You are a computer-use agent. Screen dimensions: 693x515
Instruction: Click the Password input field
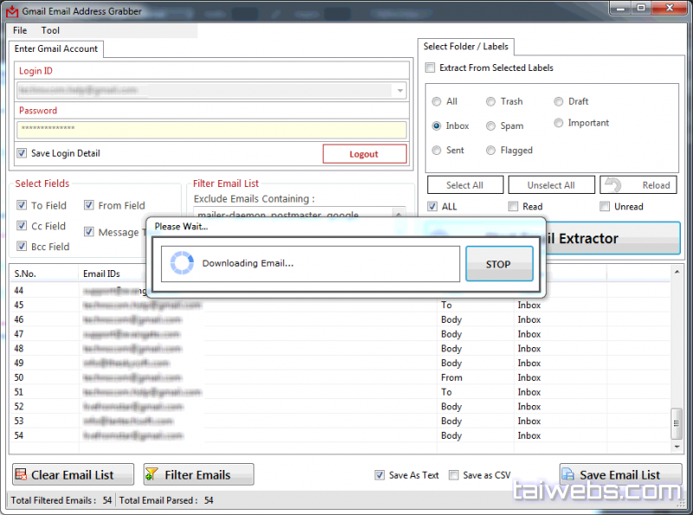(x=211, y=129)
